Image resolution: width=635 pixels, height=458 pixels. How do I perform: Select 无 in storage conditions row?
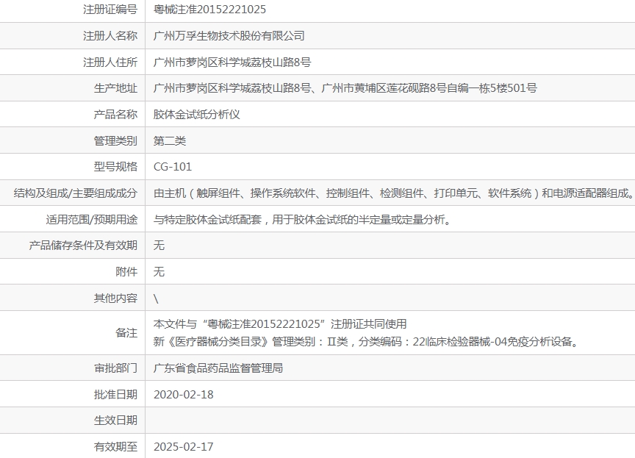[159, 245]
